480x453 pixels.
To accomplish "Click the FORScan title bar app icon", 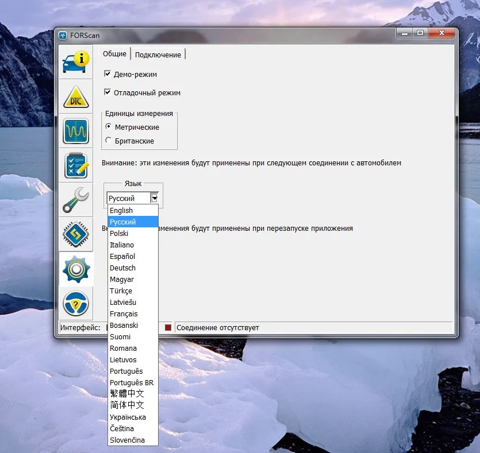I will click(x=63, y=36).
